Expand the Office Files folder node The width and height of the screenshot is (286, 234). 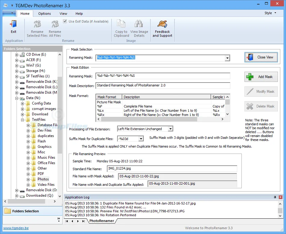tap(28, 163)
